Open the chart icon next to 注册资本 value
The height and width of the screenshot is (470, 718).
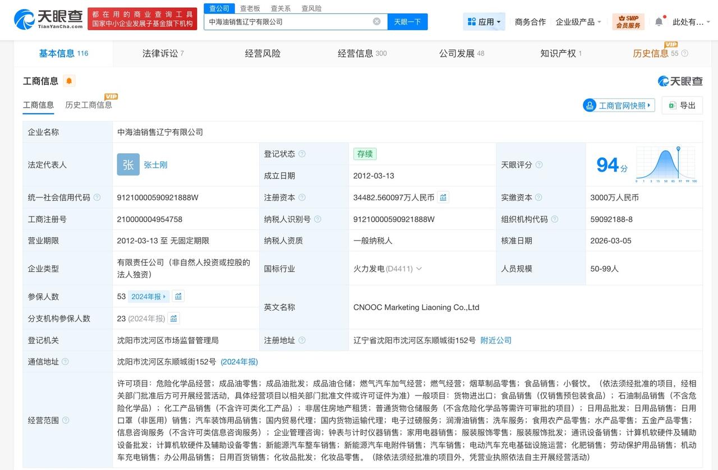pyautogui.click(x=443, y=197)
